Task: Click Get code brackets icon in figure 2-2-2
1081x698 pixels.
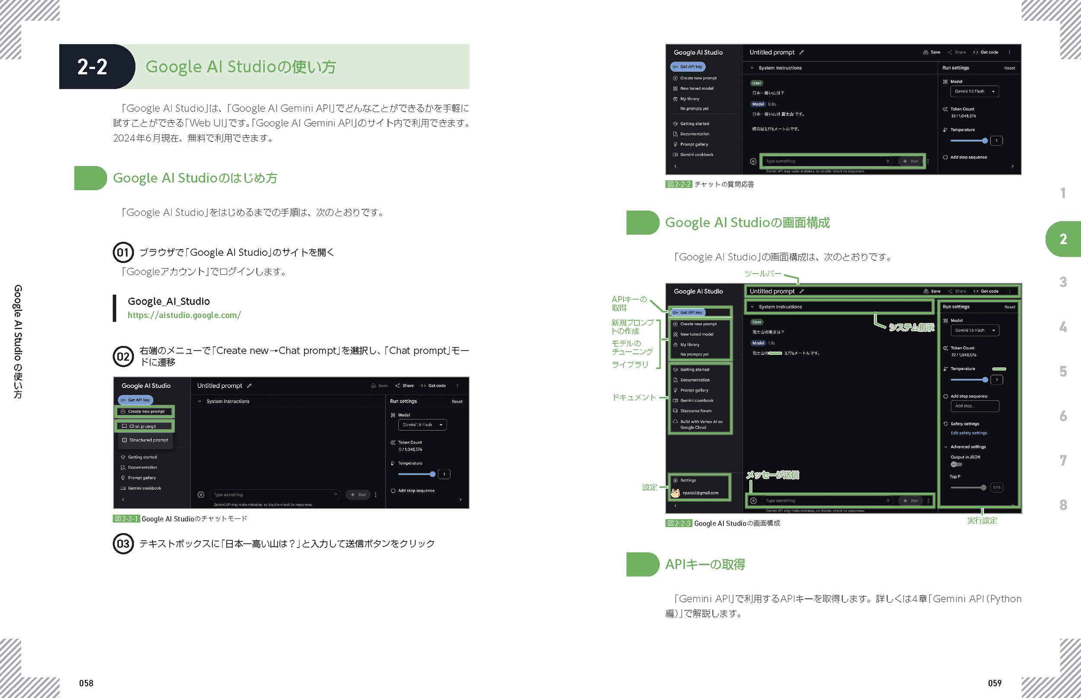Action: pos(975,52)
